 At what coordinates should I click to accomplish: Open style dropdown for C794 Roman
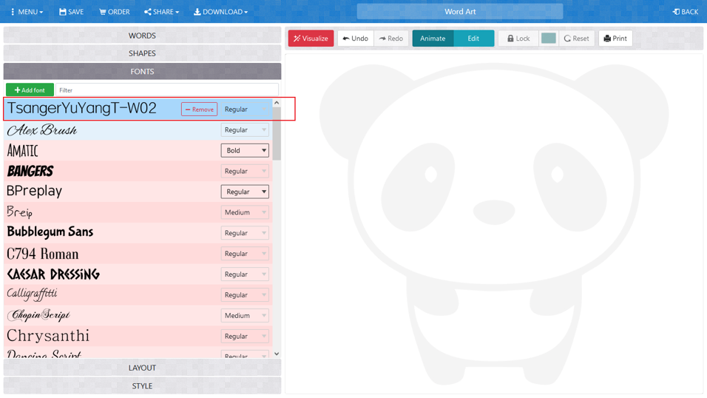click(245, 254)
